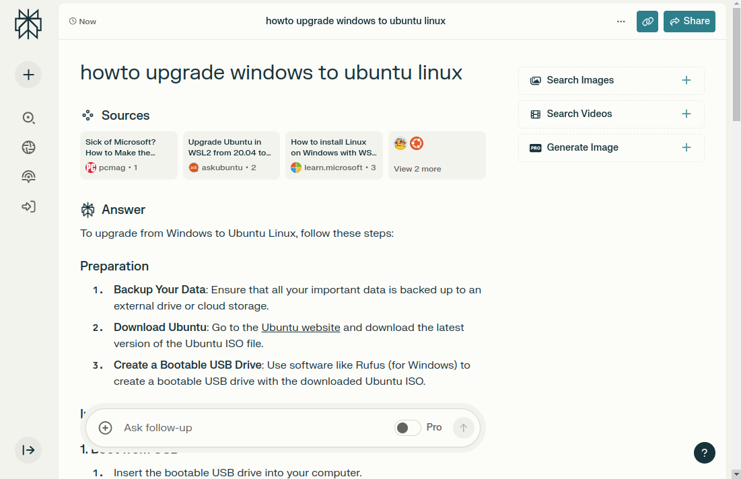The height and width of the screenshot is (479, 741).
Task: Open the help question mark button
Action: 705,452
